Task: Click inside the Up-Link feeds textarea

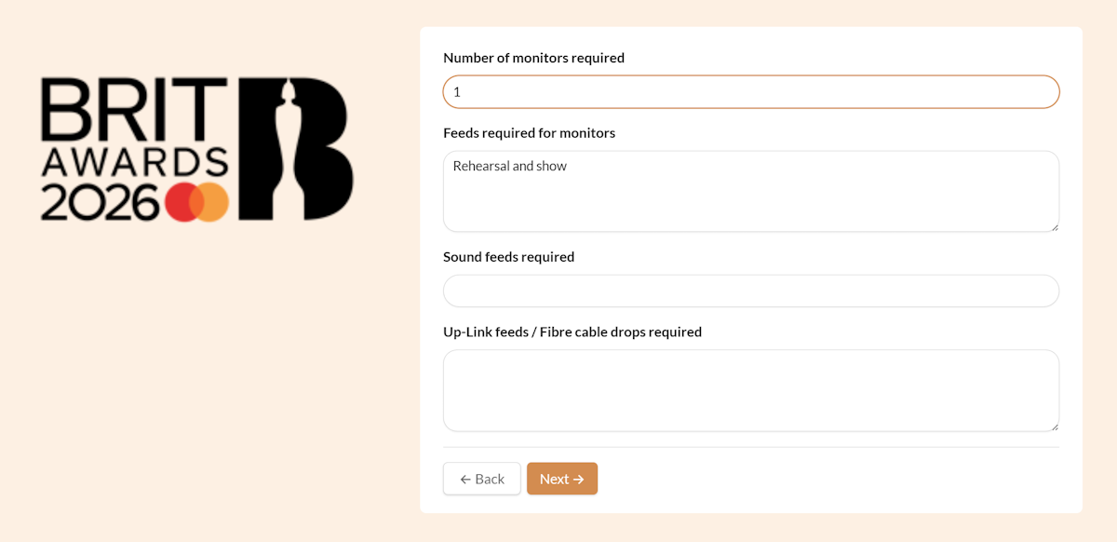Action: click(x=750, y=390)
